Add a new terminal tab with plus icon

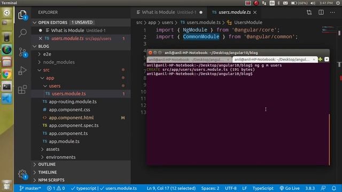320,59
